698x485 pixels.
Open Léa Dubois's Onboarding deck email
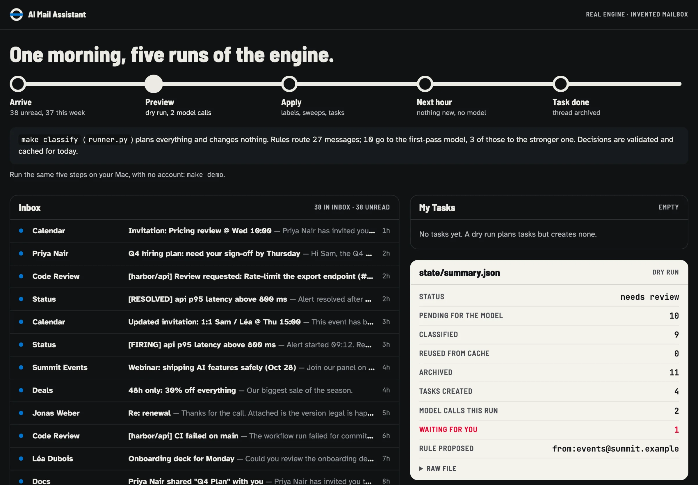(204, 459)
